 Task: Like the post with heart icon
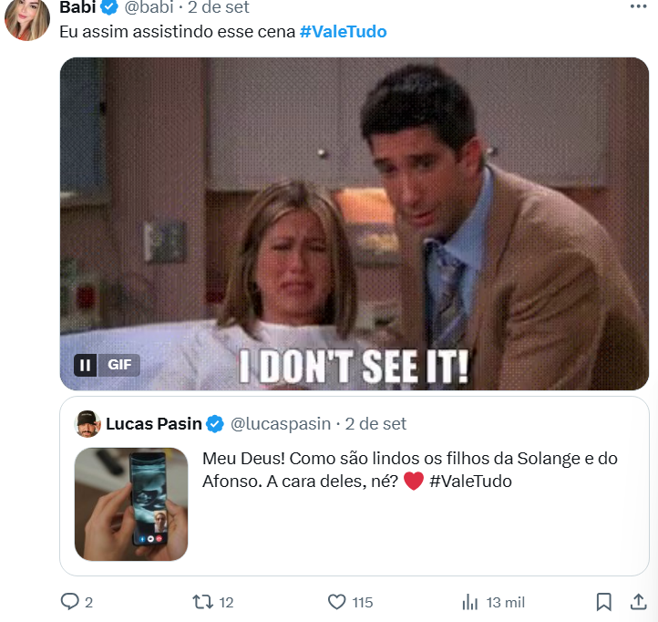[x=336, y=602]
